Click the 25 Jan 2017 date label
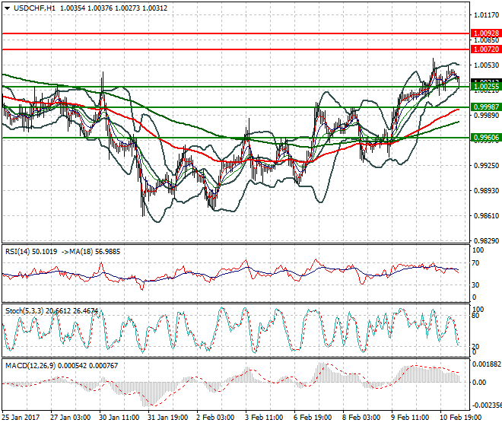The width and height of the screenshot is (502, 426). (21, 418)
